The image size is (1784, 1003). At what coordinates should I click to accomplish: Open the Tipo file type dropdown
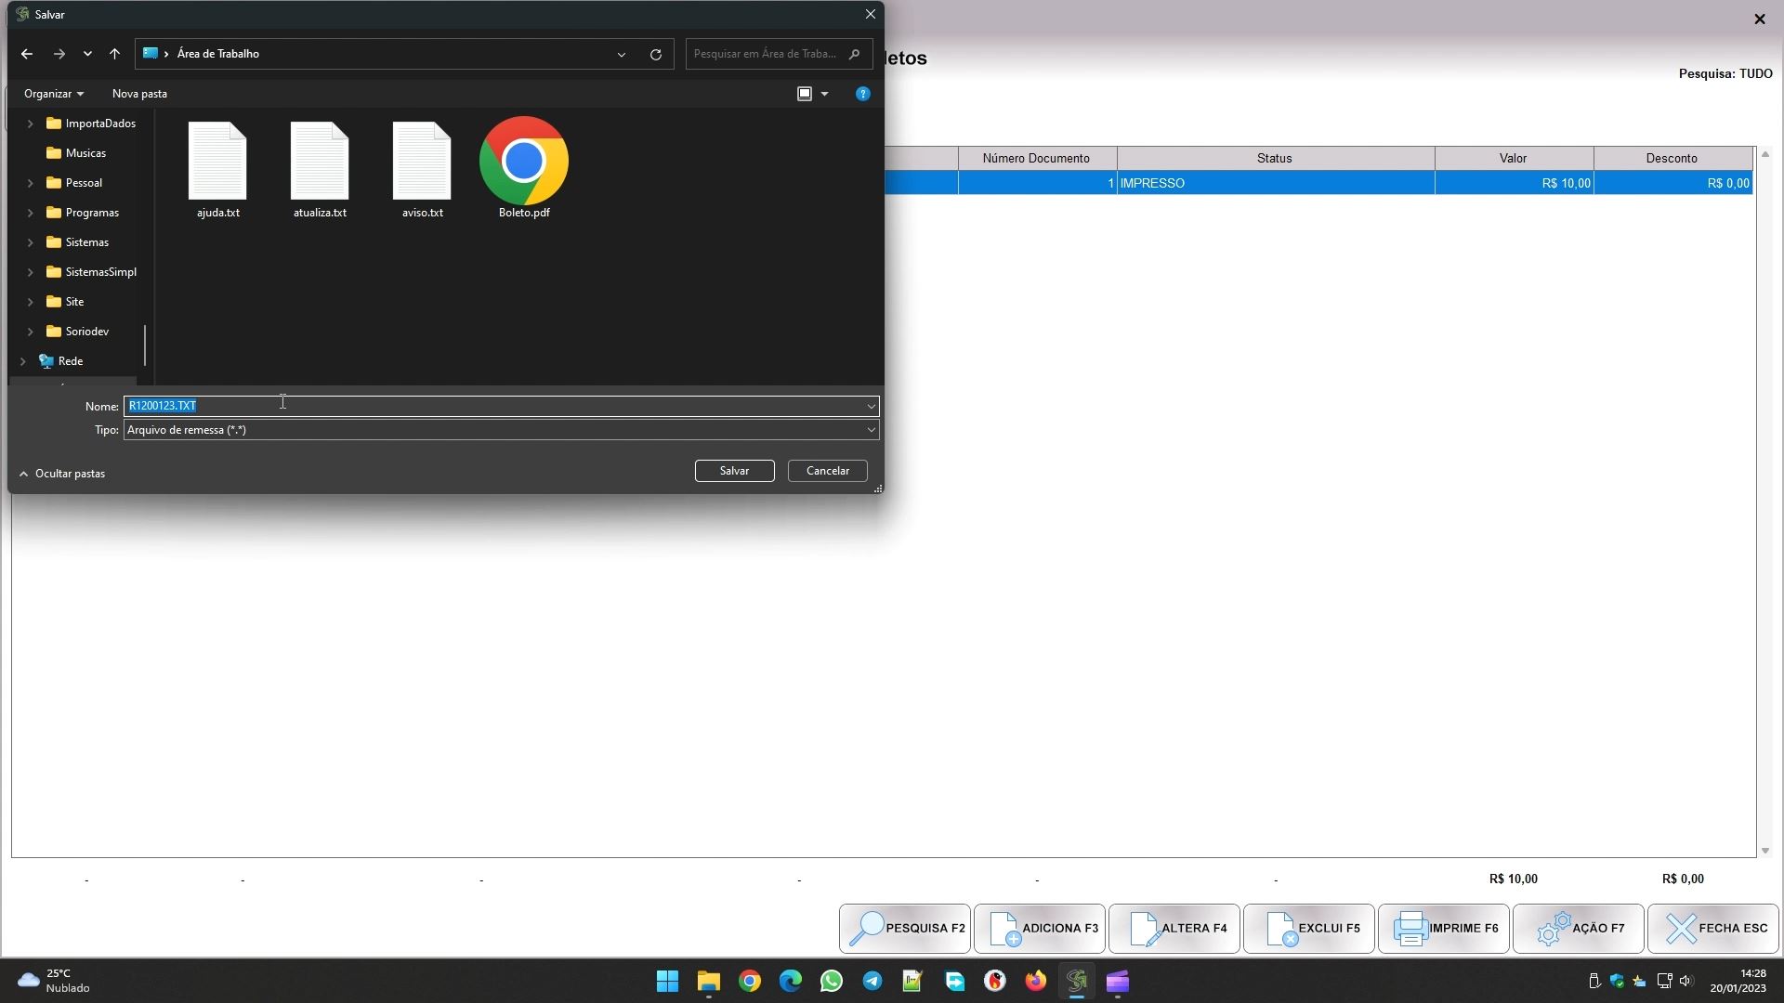pyautogui.click(x=871, y=430)
